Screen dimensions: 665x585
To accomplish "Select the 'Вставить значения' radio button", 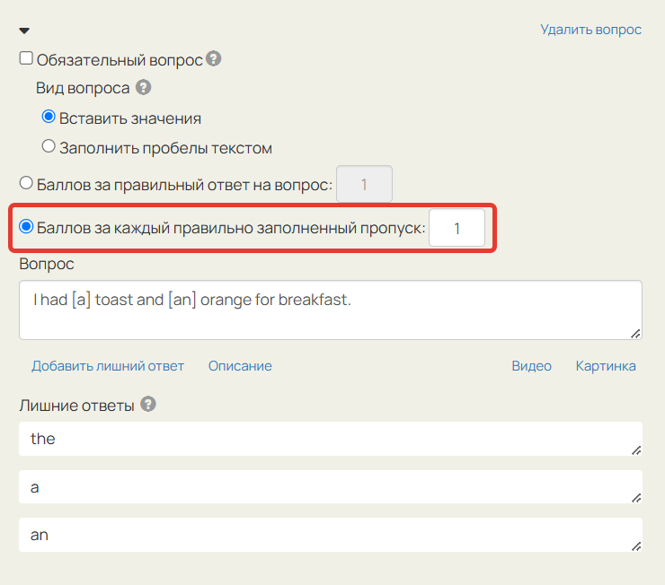I will coord(49,117).
